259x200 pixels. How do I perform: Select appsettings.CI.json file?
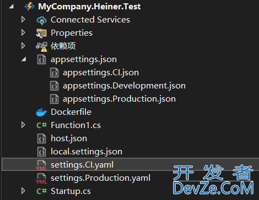coord(101,73)
